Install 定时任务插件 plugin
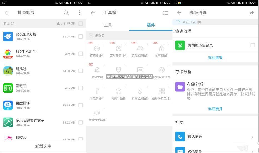This screenshot has width=259, height=153. pos(118,50)
